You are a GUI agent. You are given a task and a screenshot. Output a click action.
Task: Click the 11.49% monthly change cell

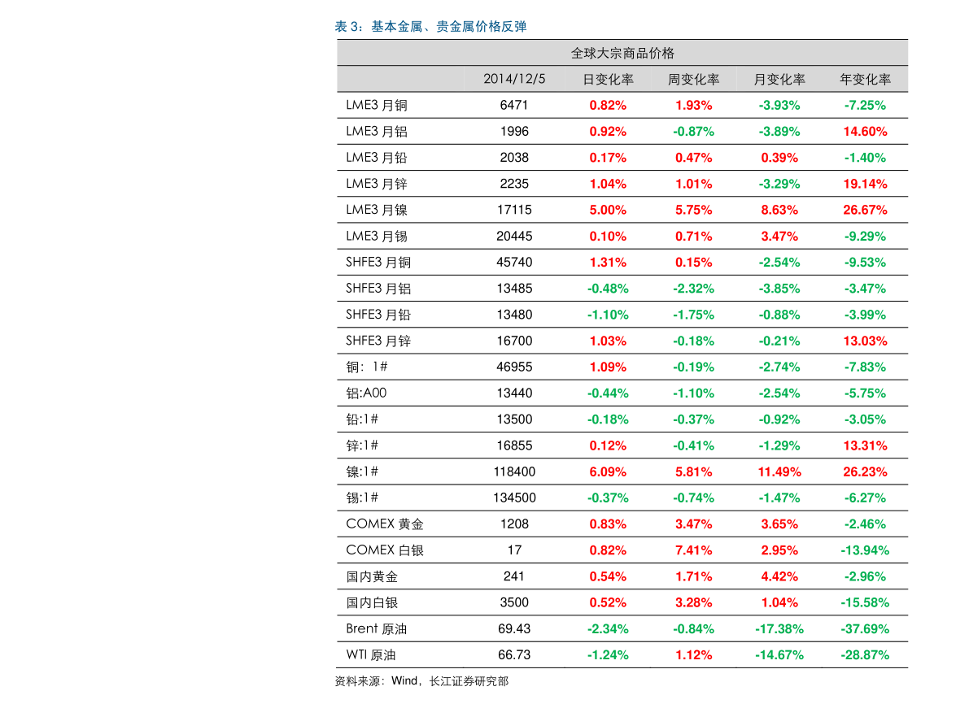(779, 472)
